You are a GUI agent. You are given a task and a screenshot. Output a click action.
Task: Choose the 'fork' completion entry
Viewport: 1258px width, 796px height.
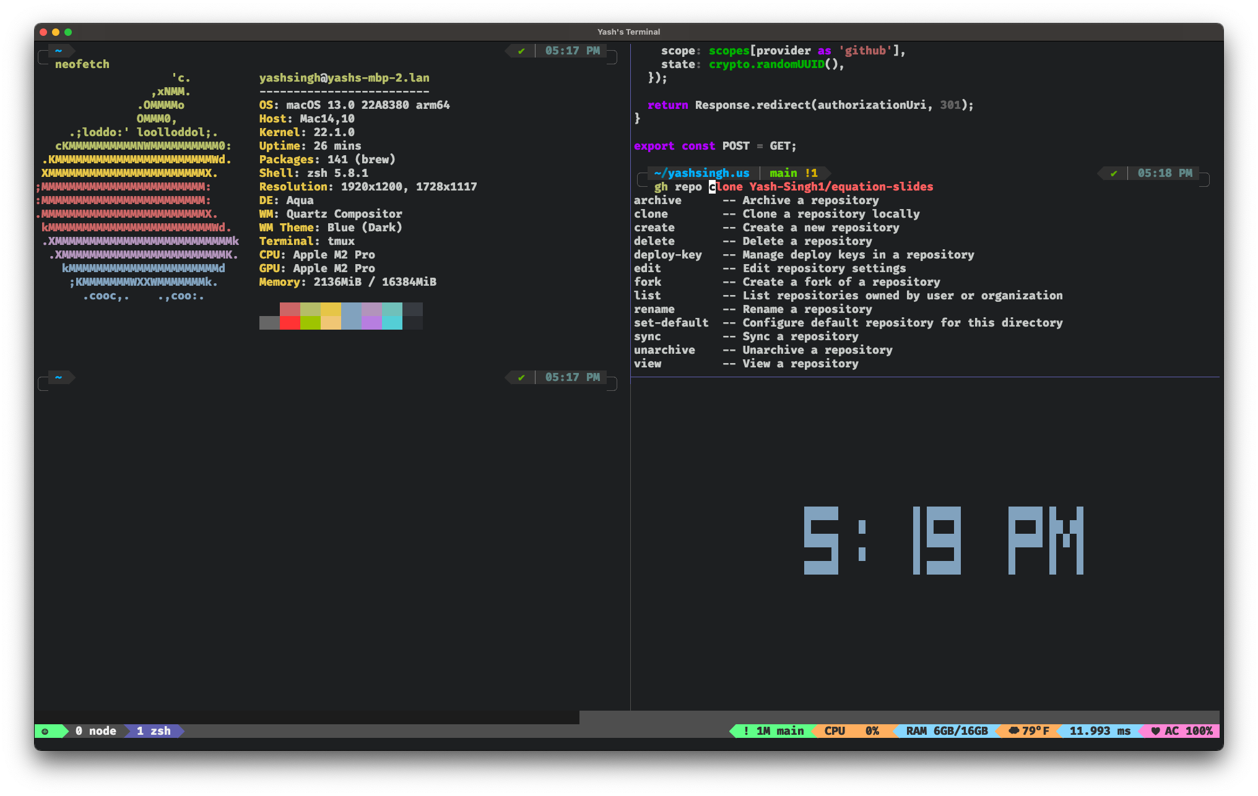787,282
